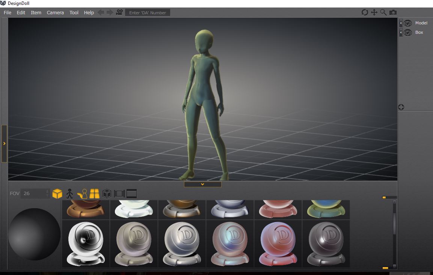The height and width of the screenshot is (275, 433).
Task: Expand the Box item arrow
Action: 401,33
